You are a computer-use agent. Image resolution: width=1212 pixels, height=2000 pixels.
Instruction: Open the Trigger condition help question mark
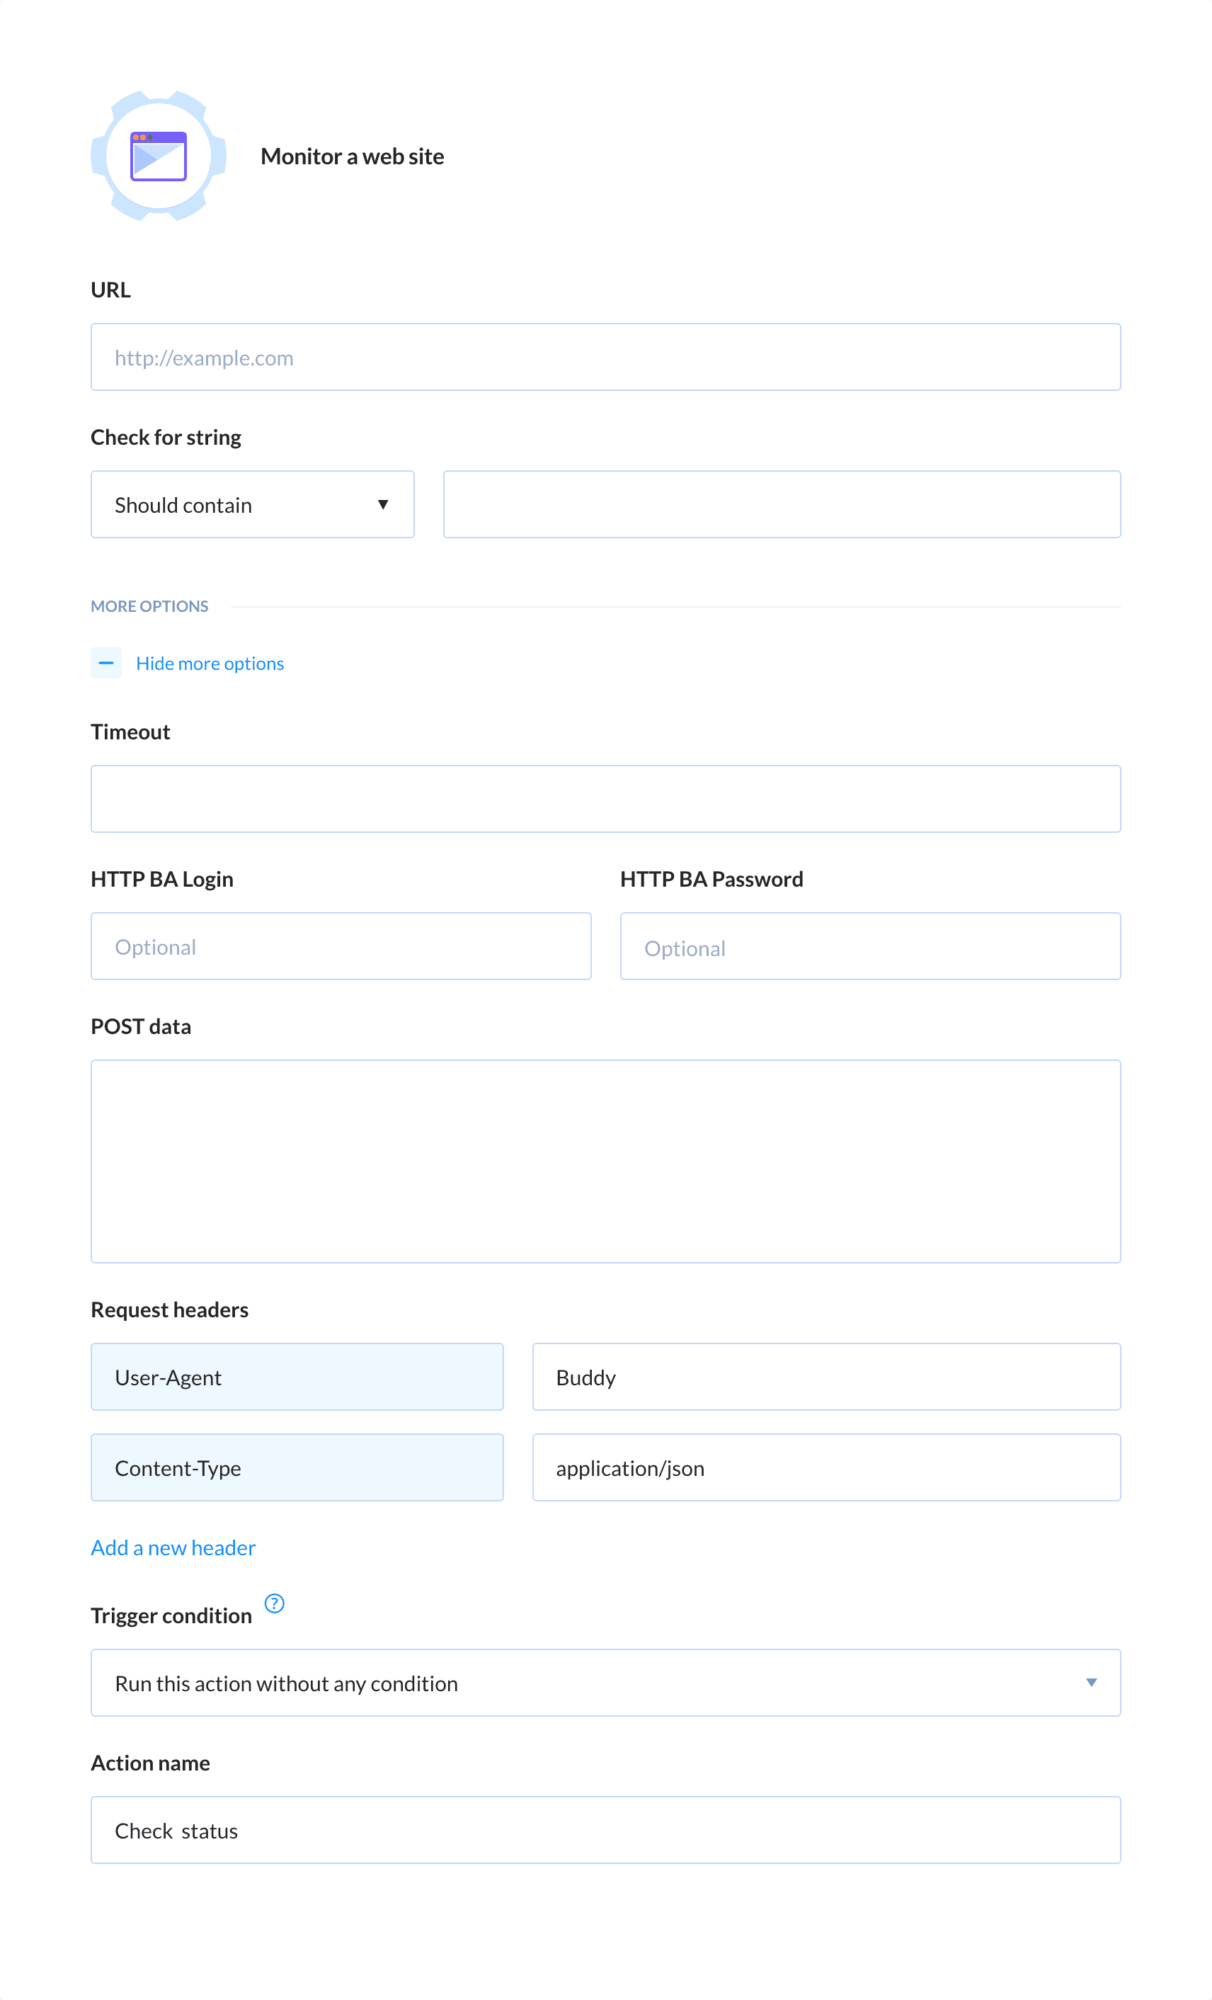[x=275, y=1603]
